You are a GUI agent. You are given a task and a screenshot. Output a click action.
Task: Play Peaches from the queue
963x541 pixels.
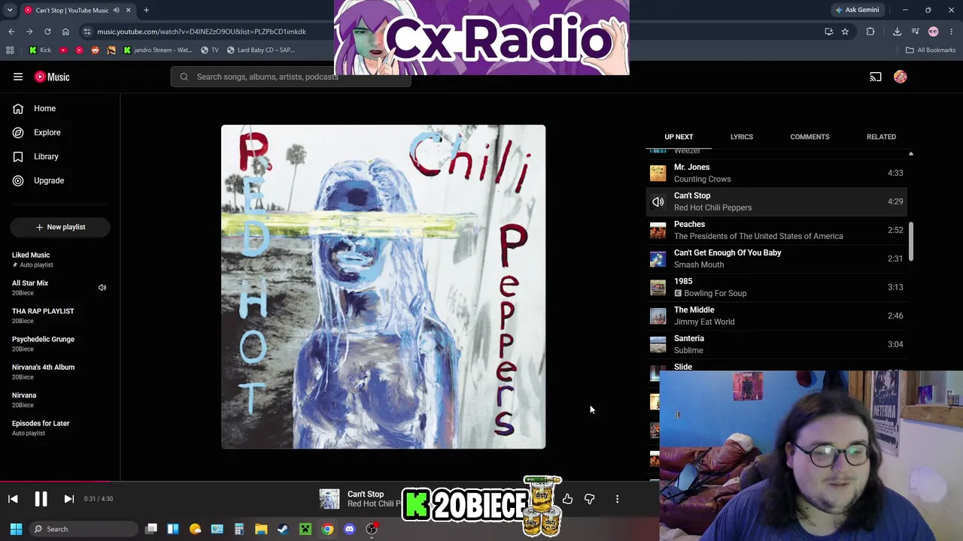776,230
